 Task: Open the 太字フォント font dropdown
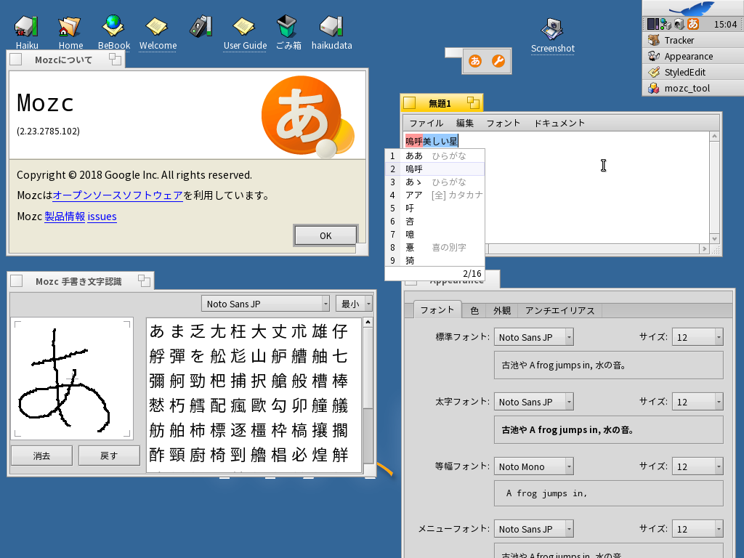534,402
